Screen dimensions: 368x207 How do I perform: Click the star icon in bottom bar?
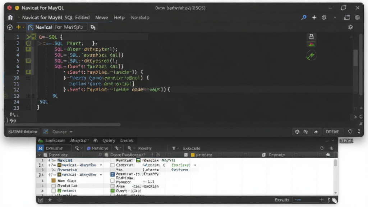(x=50, y=200)
